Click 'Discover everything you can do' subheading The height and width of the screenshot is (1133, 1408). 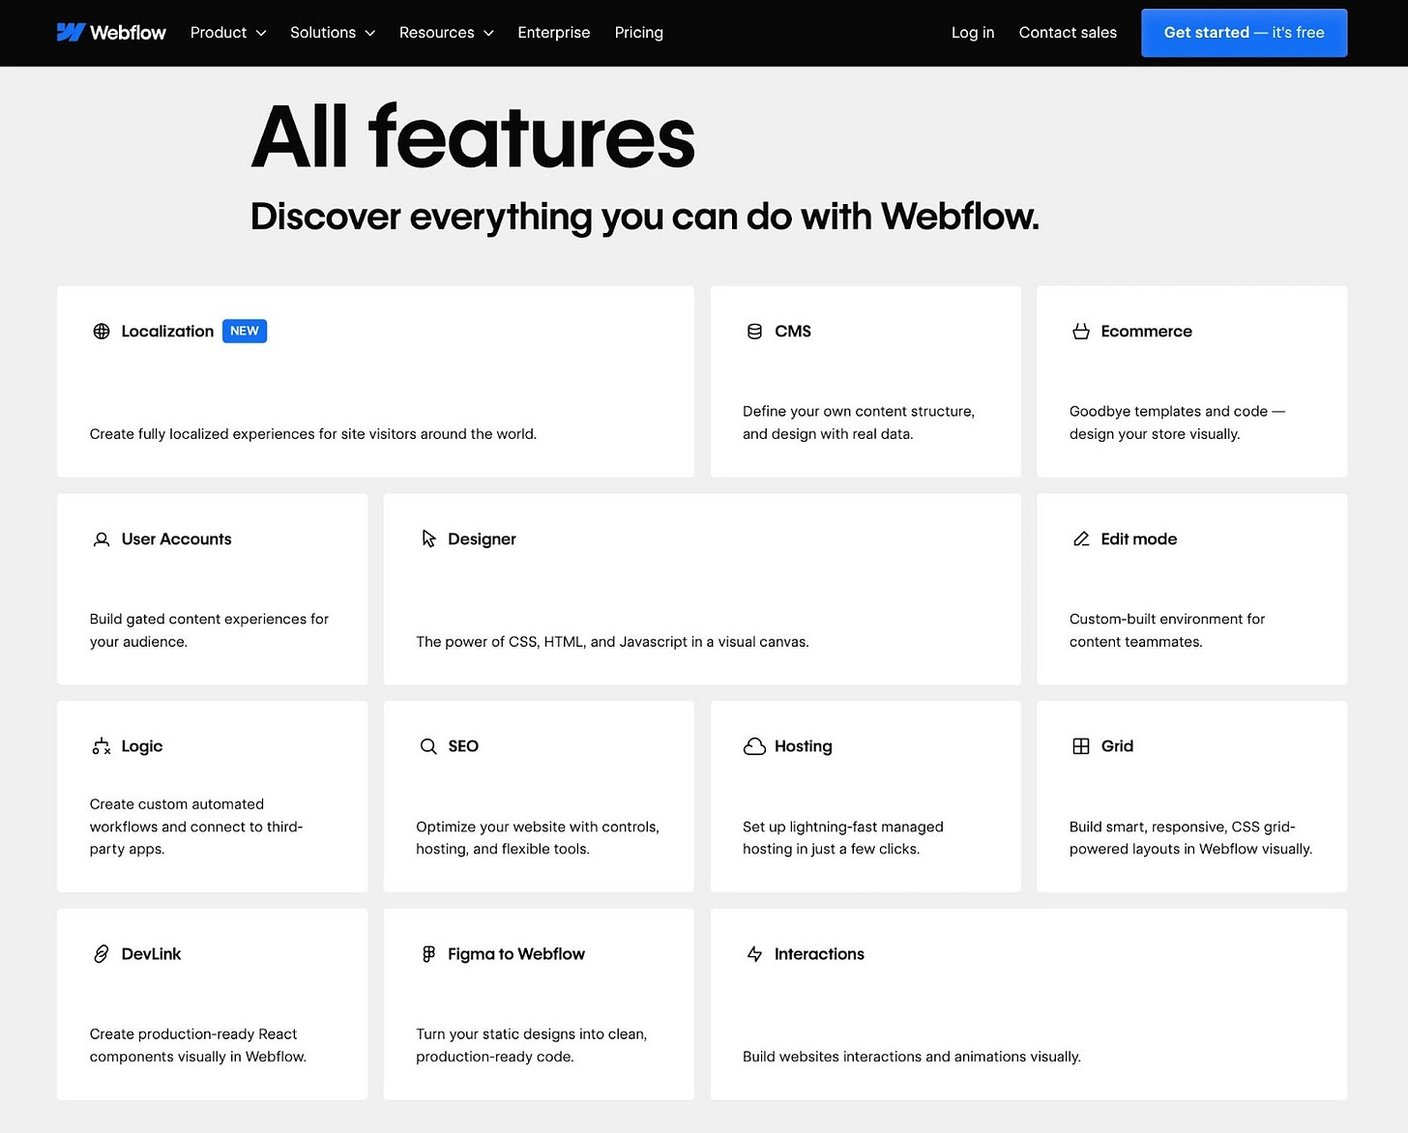click(x=645, y=217)
